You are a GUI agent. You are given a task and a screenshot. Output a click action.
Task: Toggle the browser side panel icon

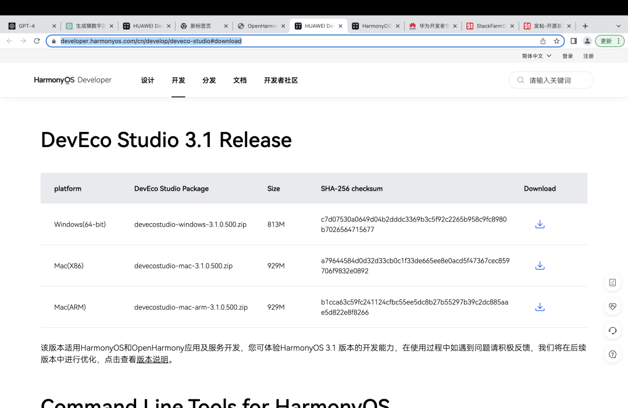[x=573, y=41]
